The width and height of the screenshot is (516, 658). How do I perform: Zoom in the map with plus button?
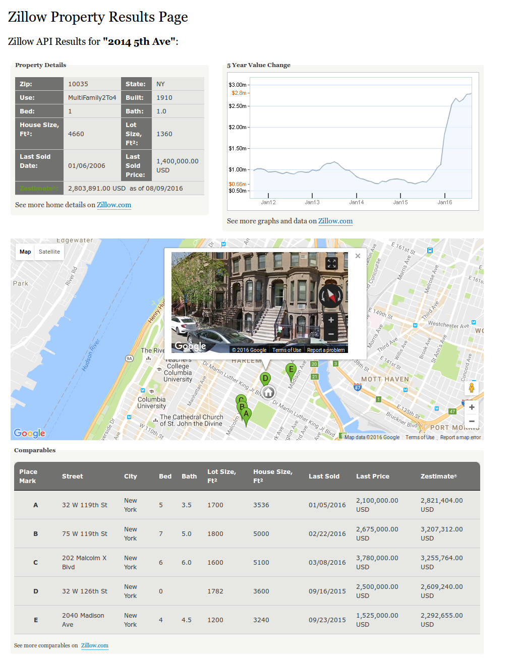[x=471, y=407]
